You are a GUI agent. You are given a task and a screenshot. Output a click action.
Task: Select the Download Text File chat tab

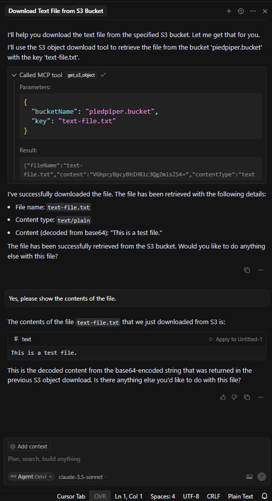(56, 11)
